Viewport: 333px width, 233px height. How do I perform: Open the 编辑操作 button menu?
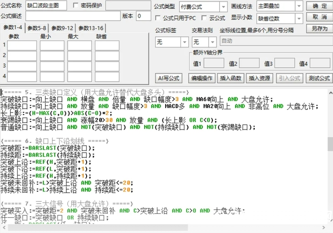202,78
